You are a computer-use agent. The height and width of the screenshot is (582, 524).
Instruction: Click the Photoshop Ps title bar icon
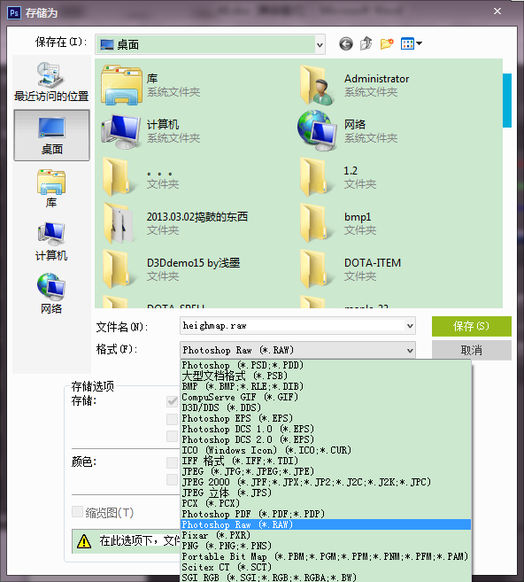[x=14, y=13]
